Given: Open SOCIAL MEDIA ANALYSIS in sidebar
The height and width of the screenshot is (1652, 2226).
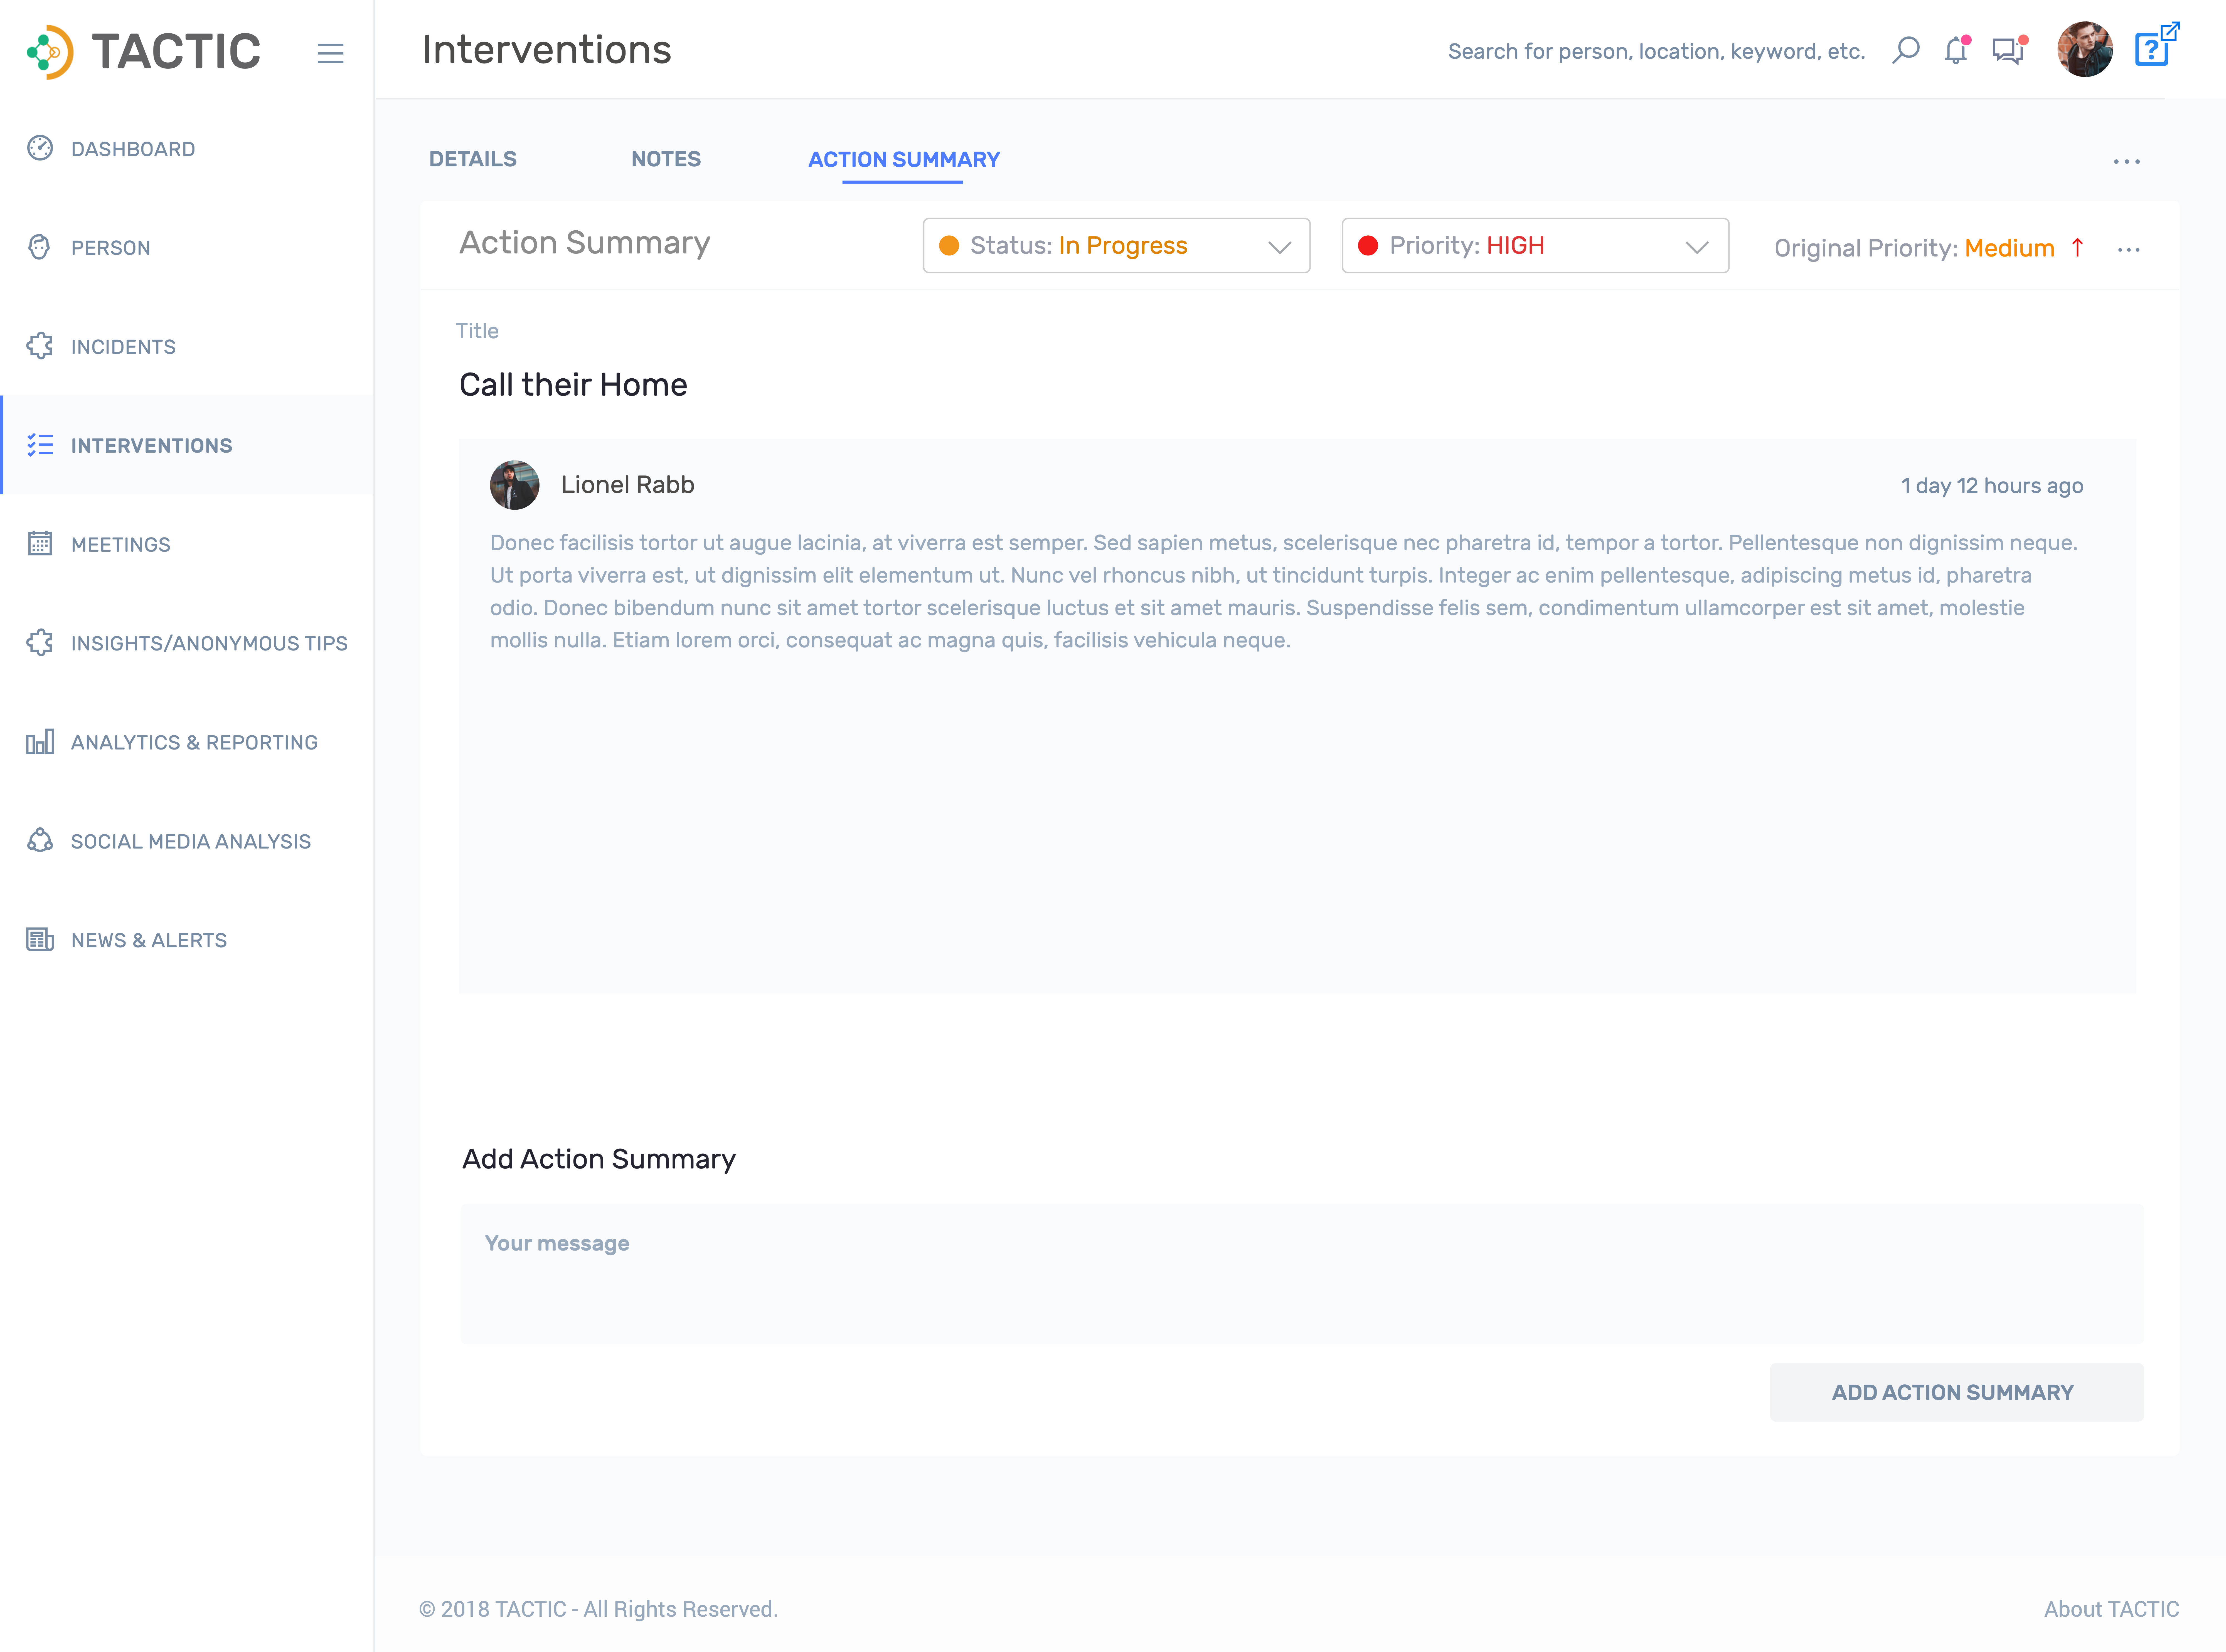Looking at the screenshot, I should (187, 841).
